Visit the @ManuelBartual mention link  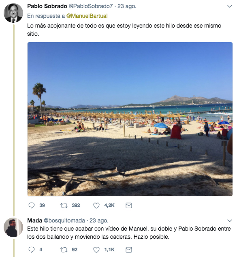coord(87,16)
